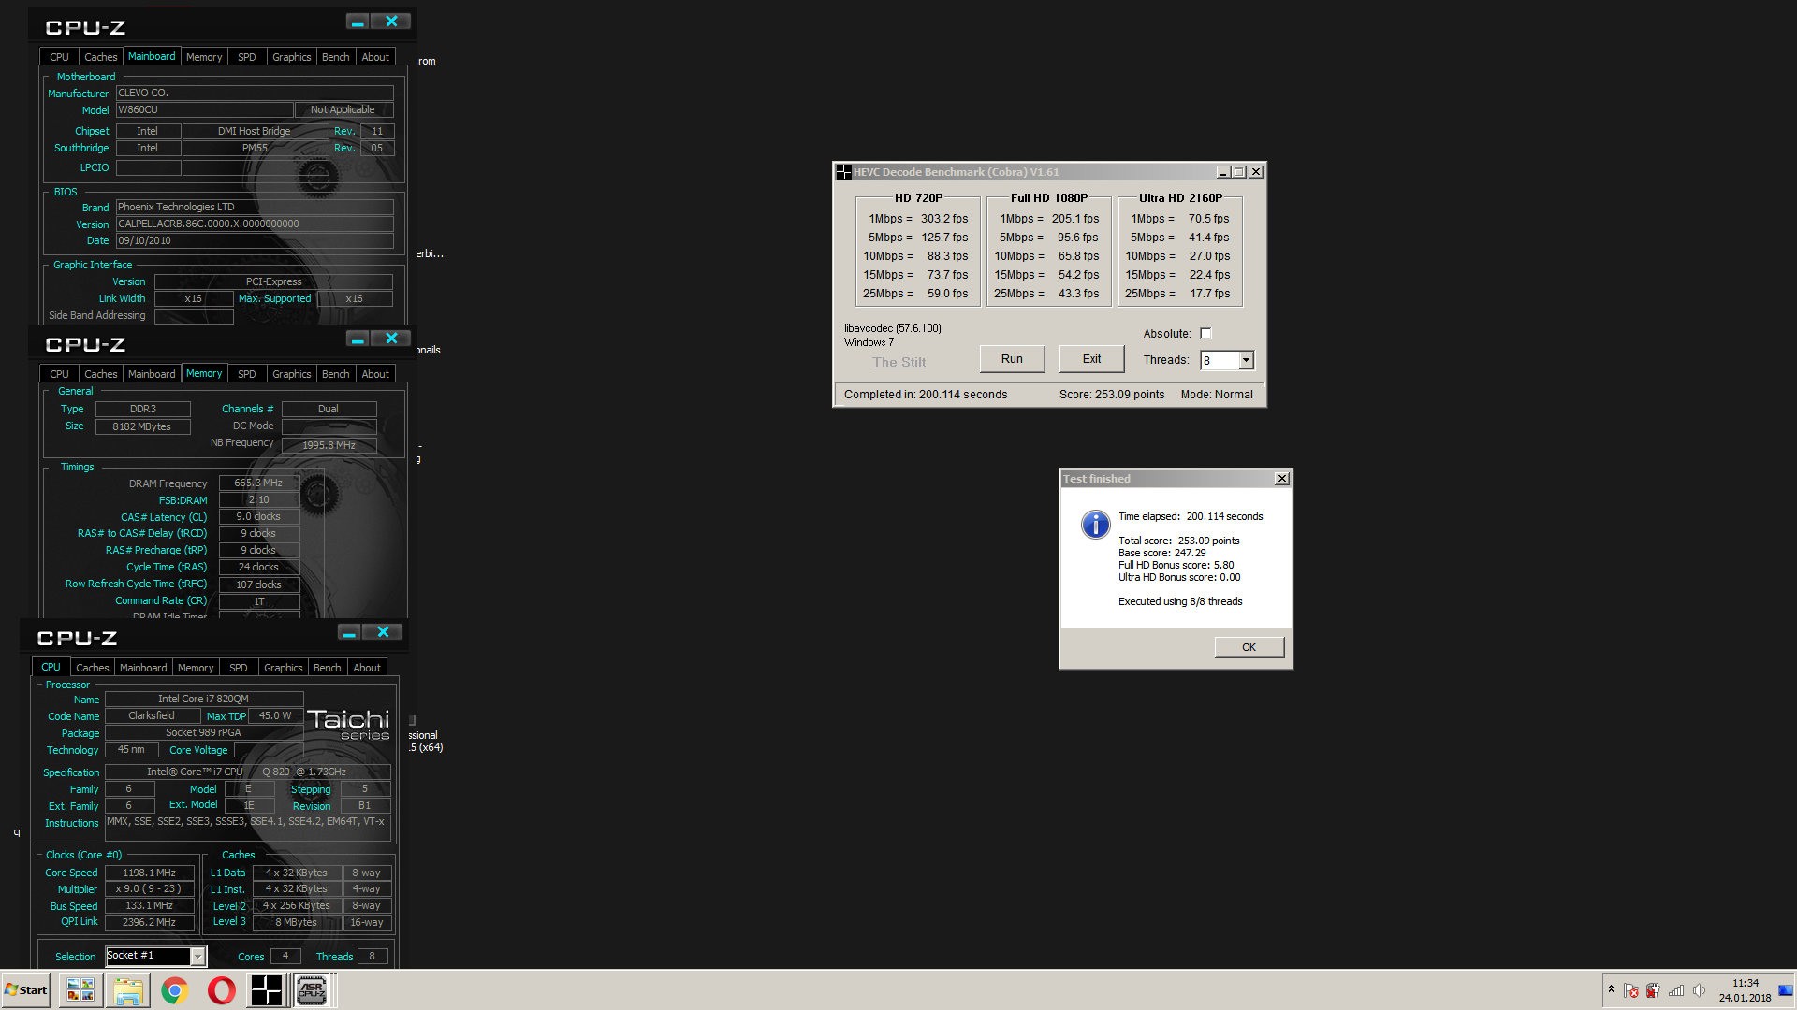Close the Test finished dialog
Viewport: 1797px width, 1010px height.
click(1281, 479)
